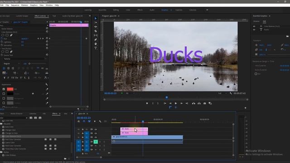Select the Selection tool arrow
This screenshot has height=163, width=290.
coord(96,18)
